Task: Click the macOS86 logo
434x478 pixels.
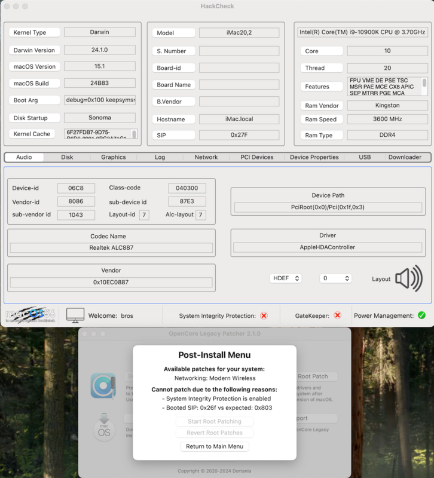Action: click(x=30, y=315)
